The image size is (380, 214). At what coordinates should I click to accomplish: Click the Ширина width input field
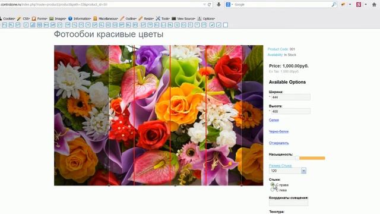[x=290, y=97]
